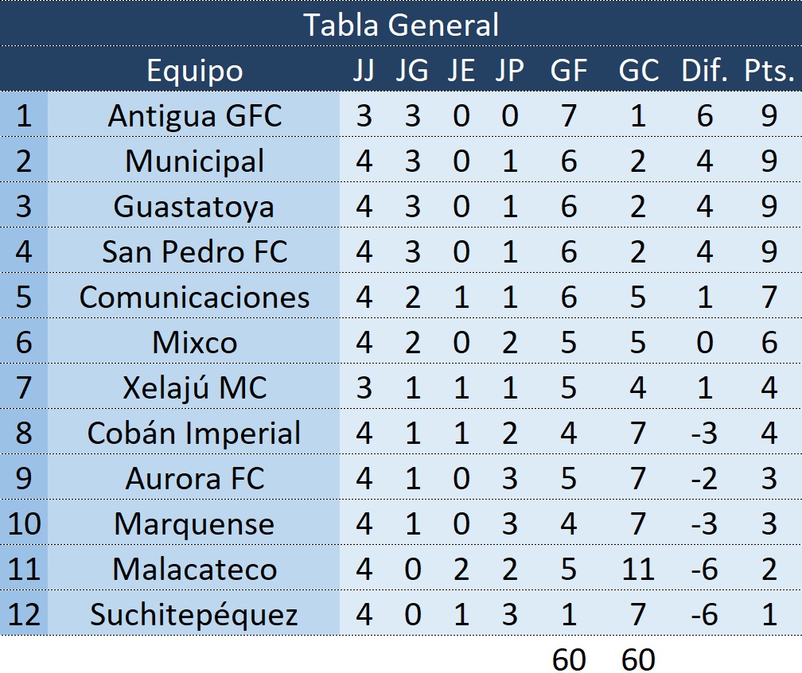The width and height of the screenshot is (802, 673).
Task: Select the Equipo column header
Action: pos(194,69)
